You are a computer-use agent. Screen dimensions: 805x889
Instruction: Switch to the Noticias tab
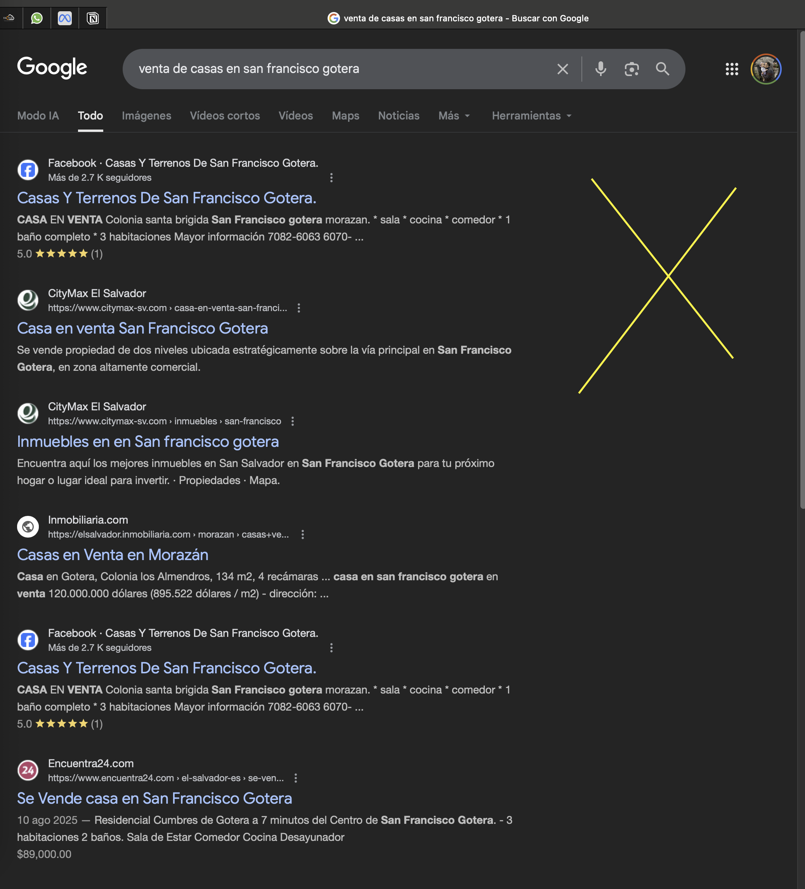point(399,116)
